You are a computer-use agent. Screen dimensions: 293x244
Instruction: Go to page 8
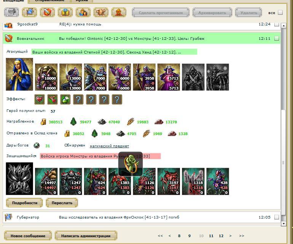pyautogui.click(x=179, y=236)
